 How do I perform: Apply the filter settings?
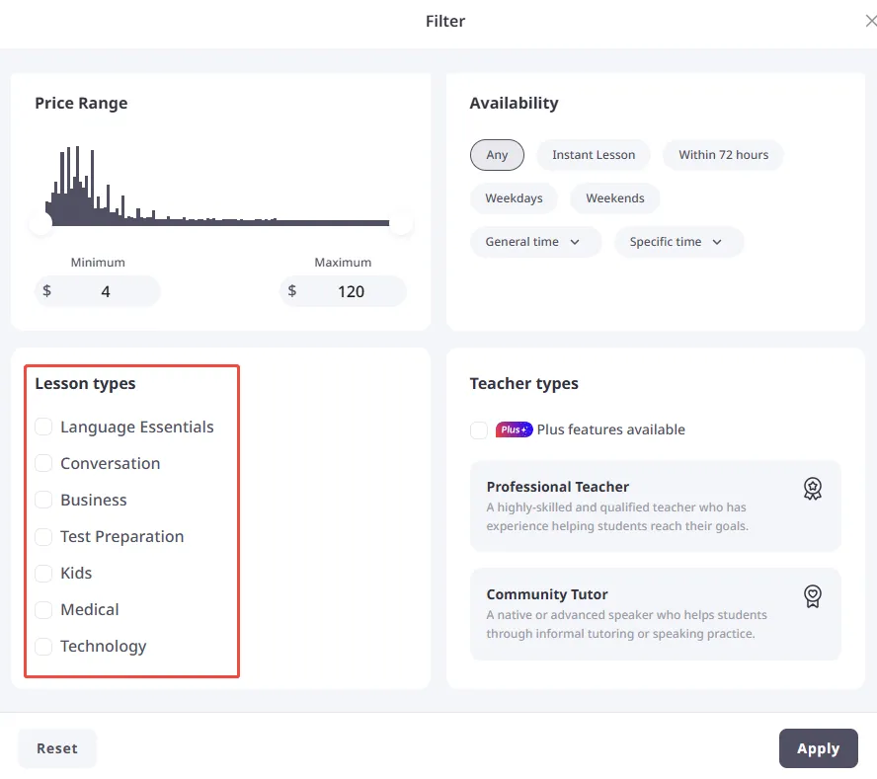coord(818,748)
